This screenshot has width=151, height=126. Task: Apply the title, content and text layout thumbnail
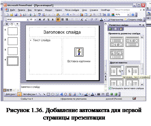coord(132,42)
